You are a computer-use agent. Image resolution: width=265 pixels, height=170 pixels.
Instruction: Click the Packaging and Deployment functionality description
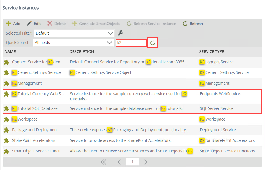(x=128, y=130)
